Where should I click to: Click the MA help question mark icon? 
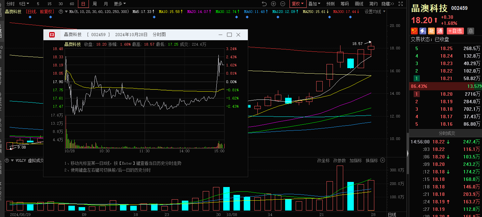click(x=61, y=12)
